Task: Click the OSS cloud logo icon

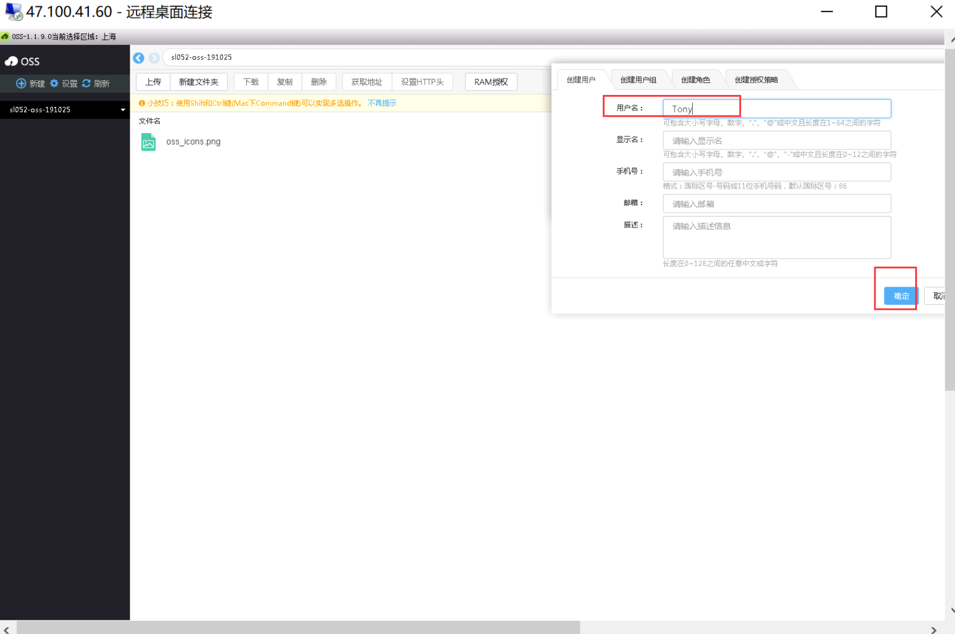Action: point(11,61)
